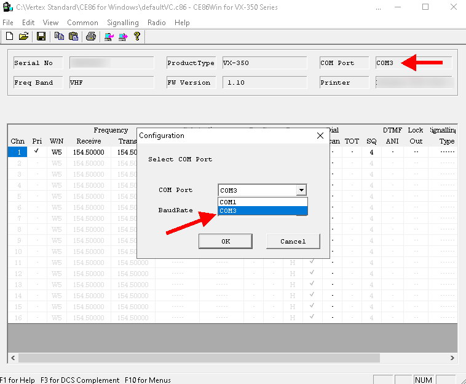Screen dimensions: 466x384
Task: Click Cancel in Configuration dialog
Action: pos(293,241)
